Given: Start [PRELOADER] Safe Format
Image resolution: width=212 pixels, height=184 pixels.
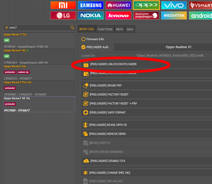Looking at the screenshot, I should pyautogui.click(x=147, y=112).
